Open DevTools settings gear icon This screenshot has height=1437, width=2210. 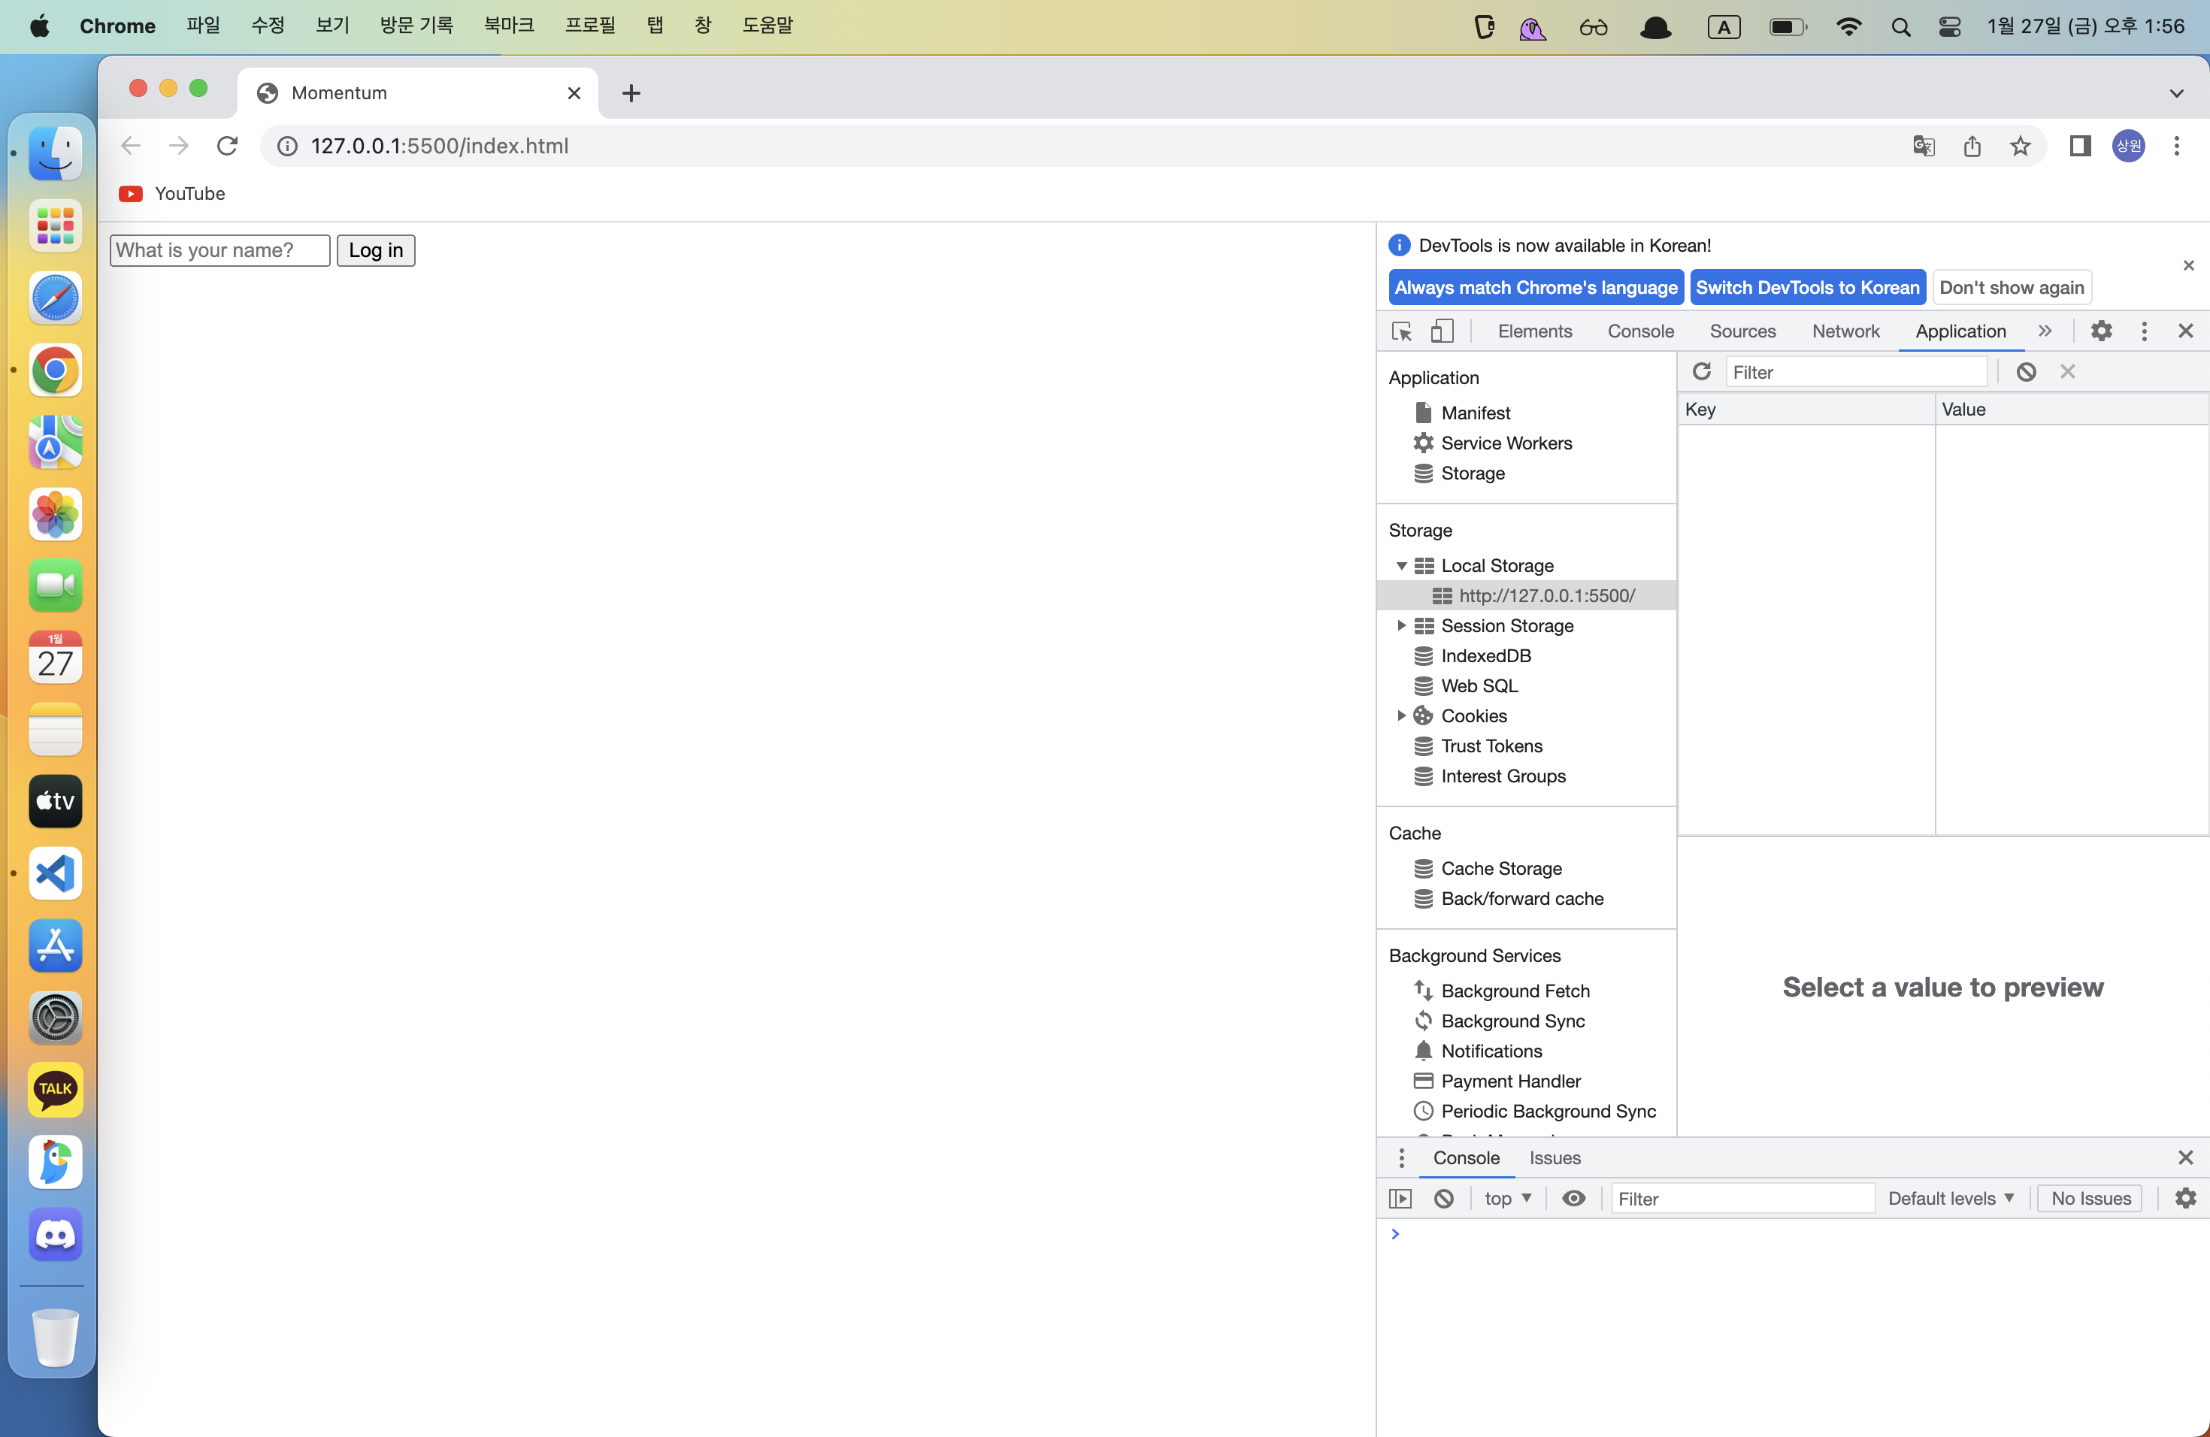pos(2100,331)
